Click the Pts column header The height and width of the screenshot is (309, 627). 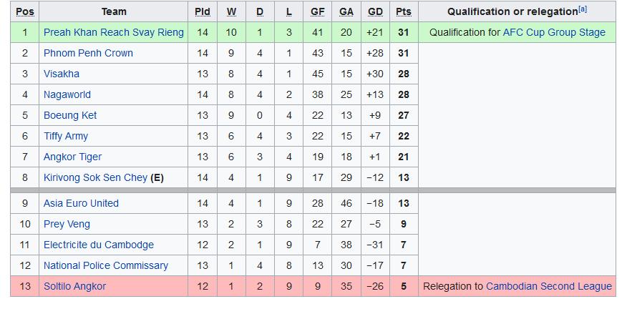404,12
